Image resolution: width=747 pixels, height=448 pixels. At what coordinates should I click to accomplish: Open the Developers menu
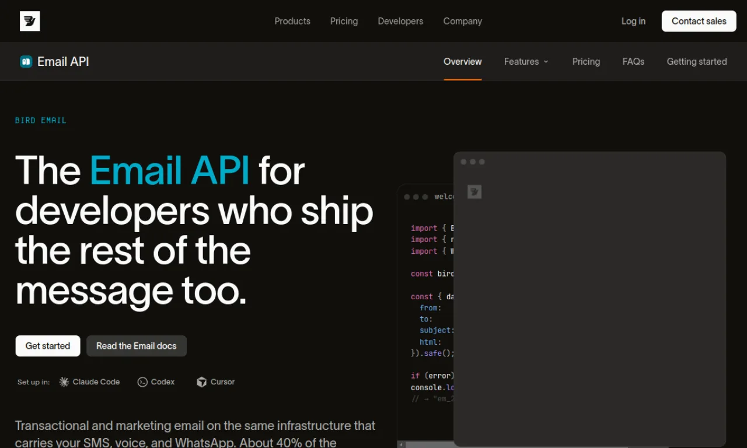tap(400, 21)
